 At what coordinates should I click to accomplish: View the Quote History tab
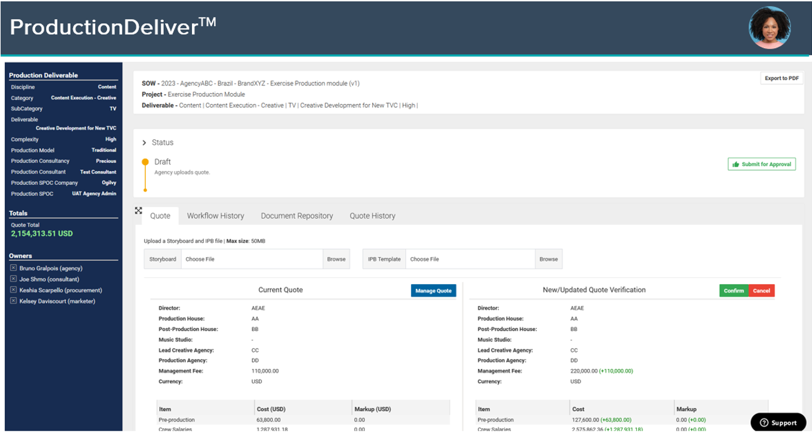tap(372, 215)
